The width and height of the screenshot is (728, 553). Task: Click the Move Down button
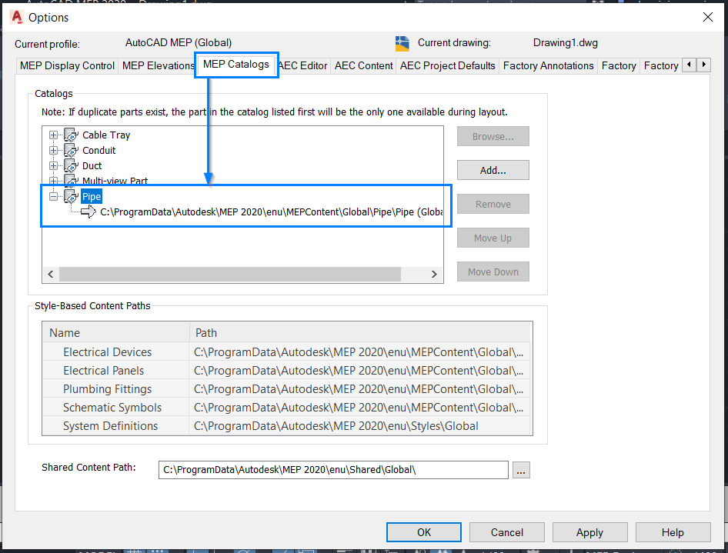[x=493, y=272]
